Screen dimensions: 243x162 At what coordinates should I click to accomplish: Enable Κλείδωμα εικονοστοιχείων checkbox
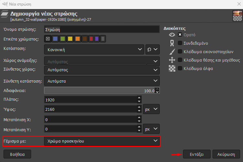coord(180,51)
